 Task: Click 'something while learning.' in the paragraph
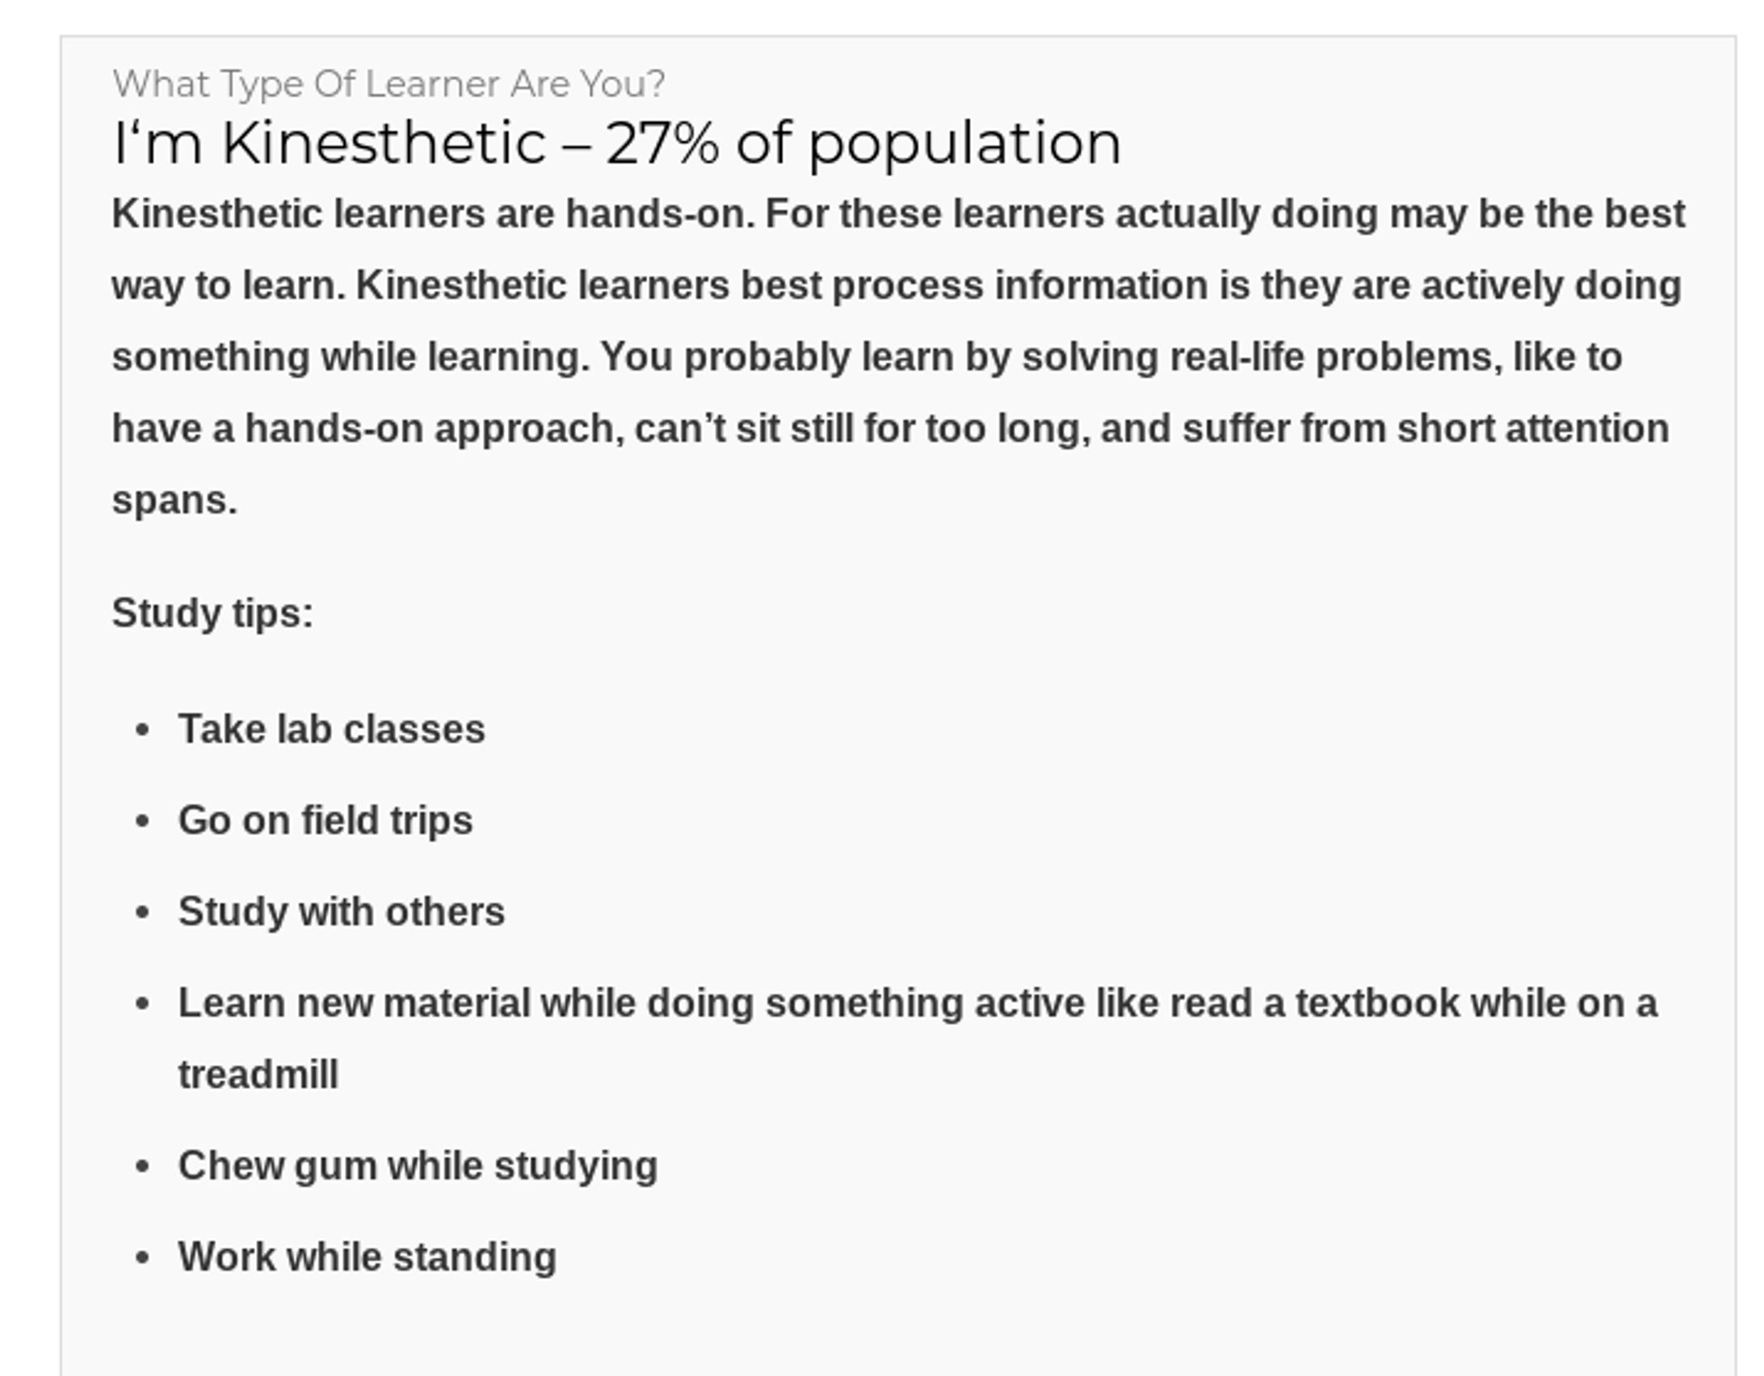tap(351, 358)
